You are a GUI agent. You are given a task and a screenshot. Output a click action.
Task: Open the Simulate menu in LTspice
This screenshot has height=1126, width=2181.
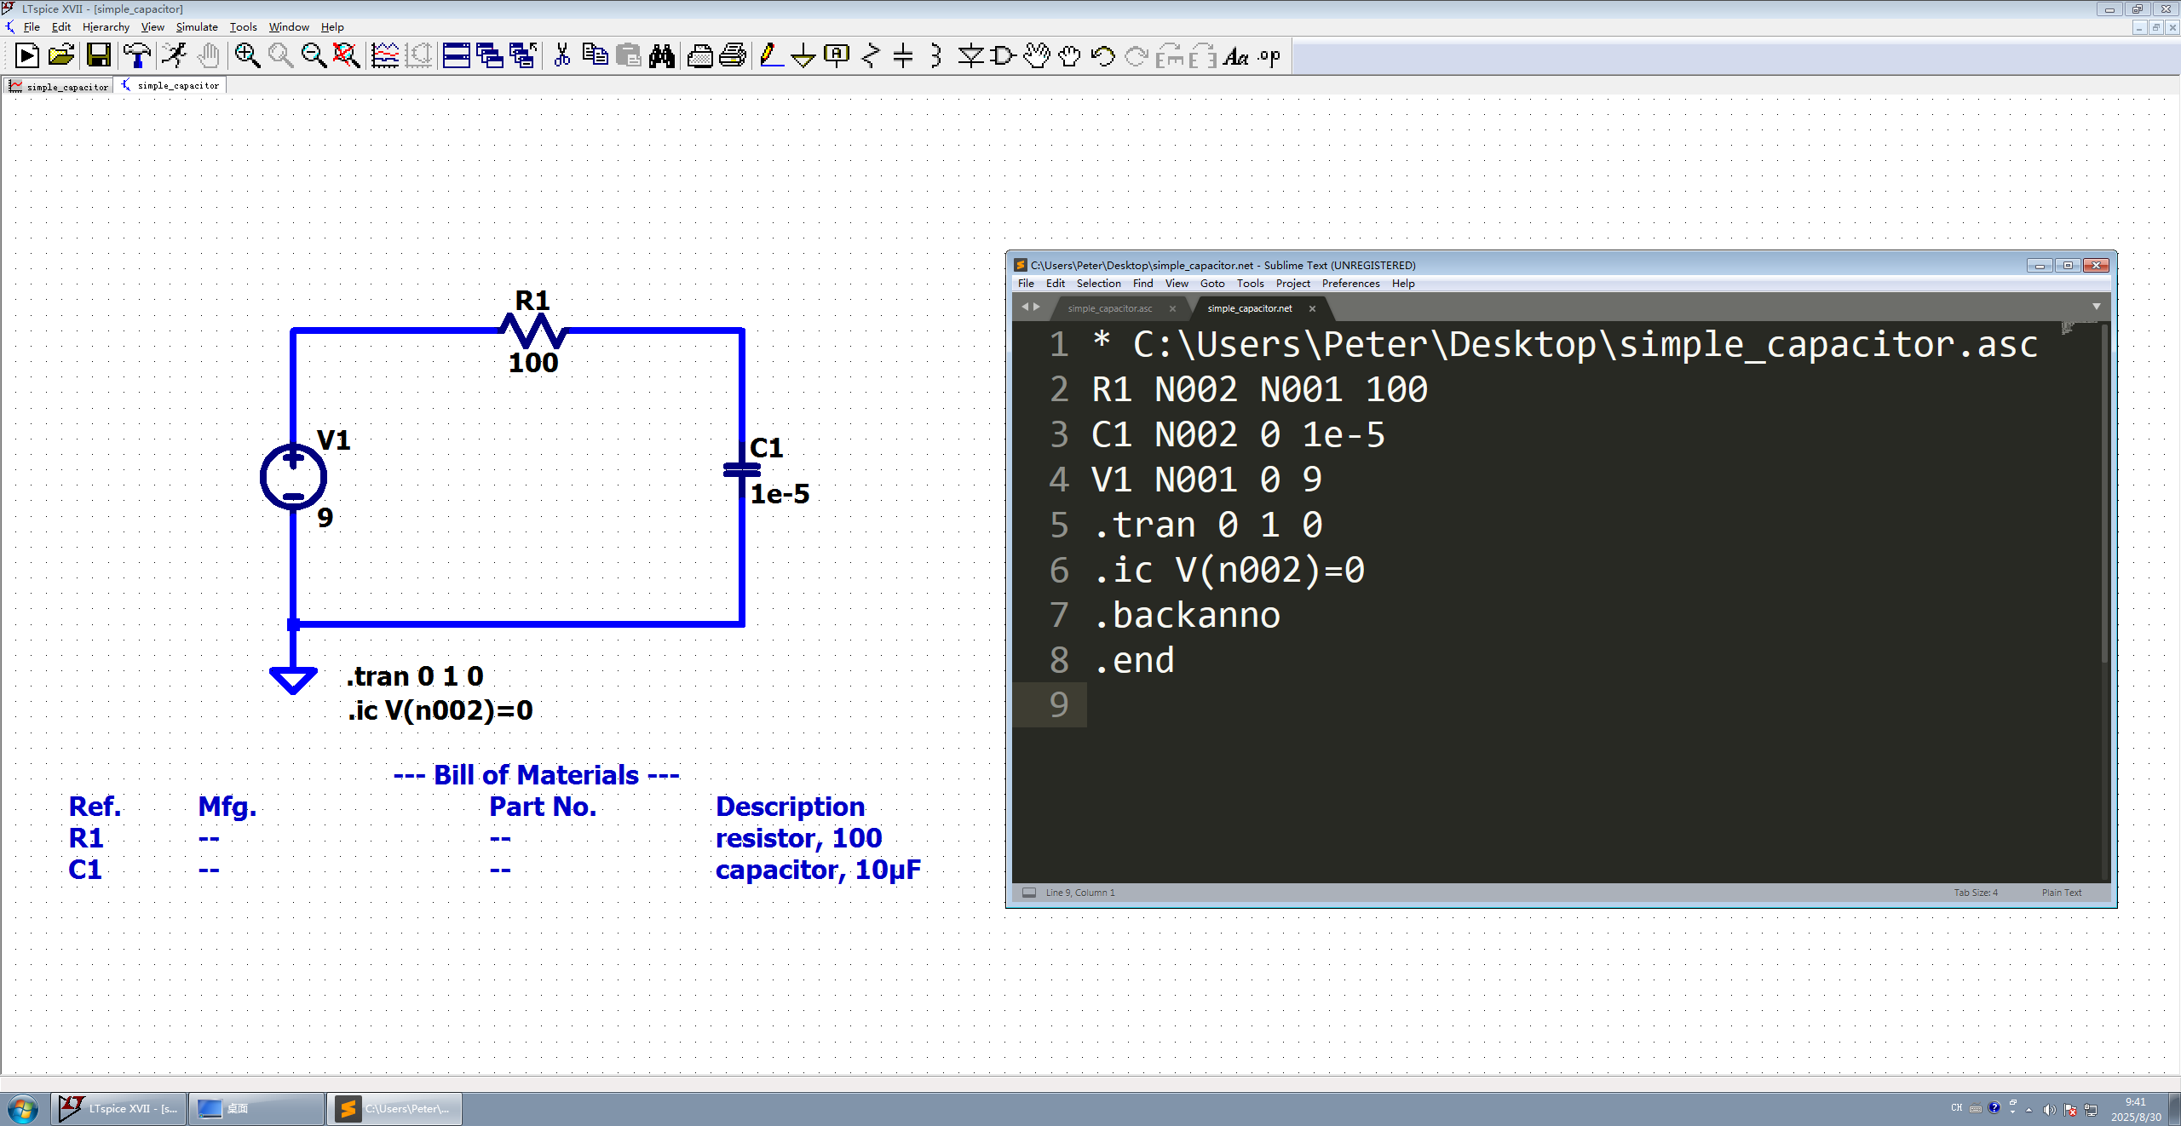[196, 27]
